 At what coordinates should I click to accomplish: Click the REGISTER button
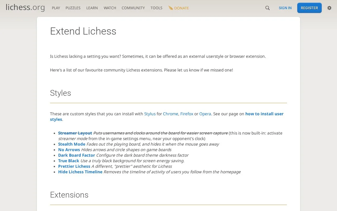(309, 8)
